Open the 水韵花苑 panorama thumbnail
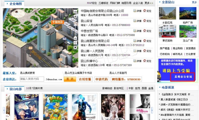Screen dimensions: 199x120 coord(167,13)
